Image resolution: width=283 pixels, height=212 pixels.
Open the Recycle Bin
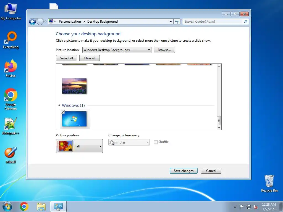(x=269, y=183)
